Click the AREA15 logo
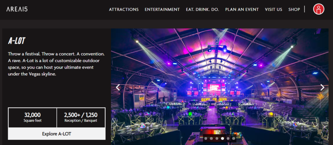 (x=17, y=9)
